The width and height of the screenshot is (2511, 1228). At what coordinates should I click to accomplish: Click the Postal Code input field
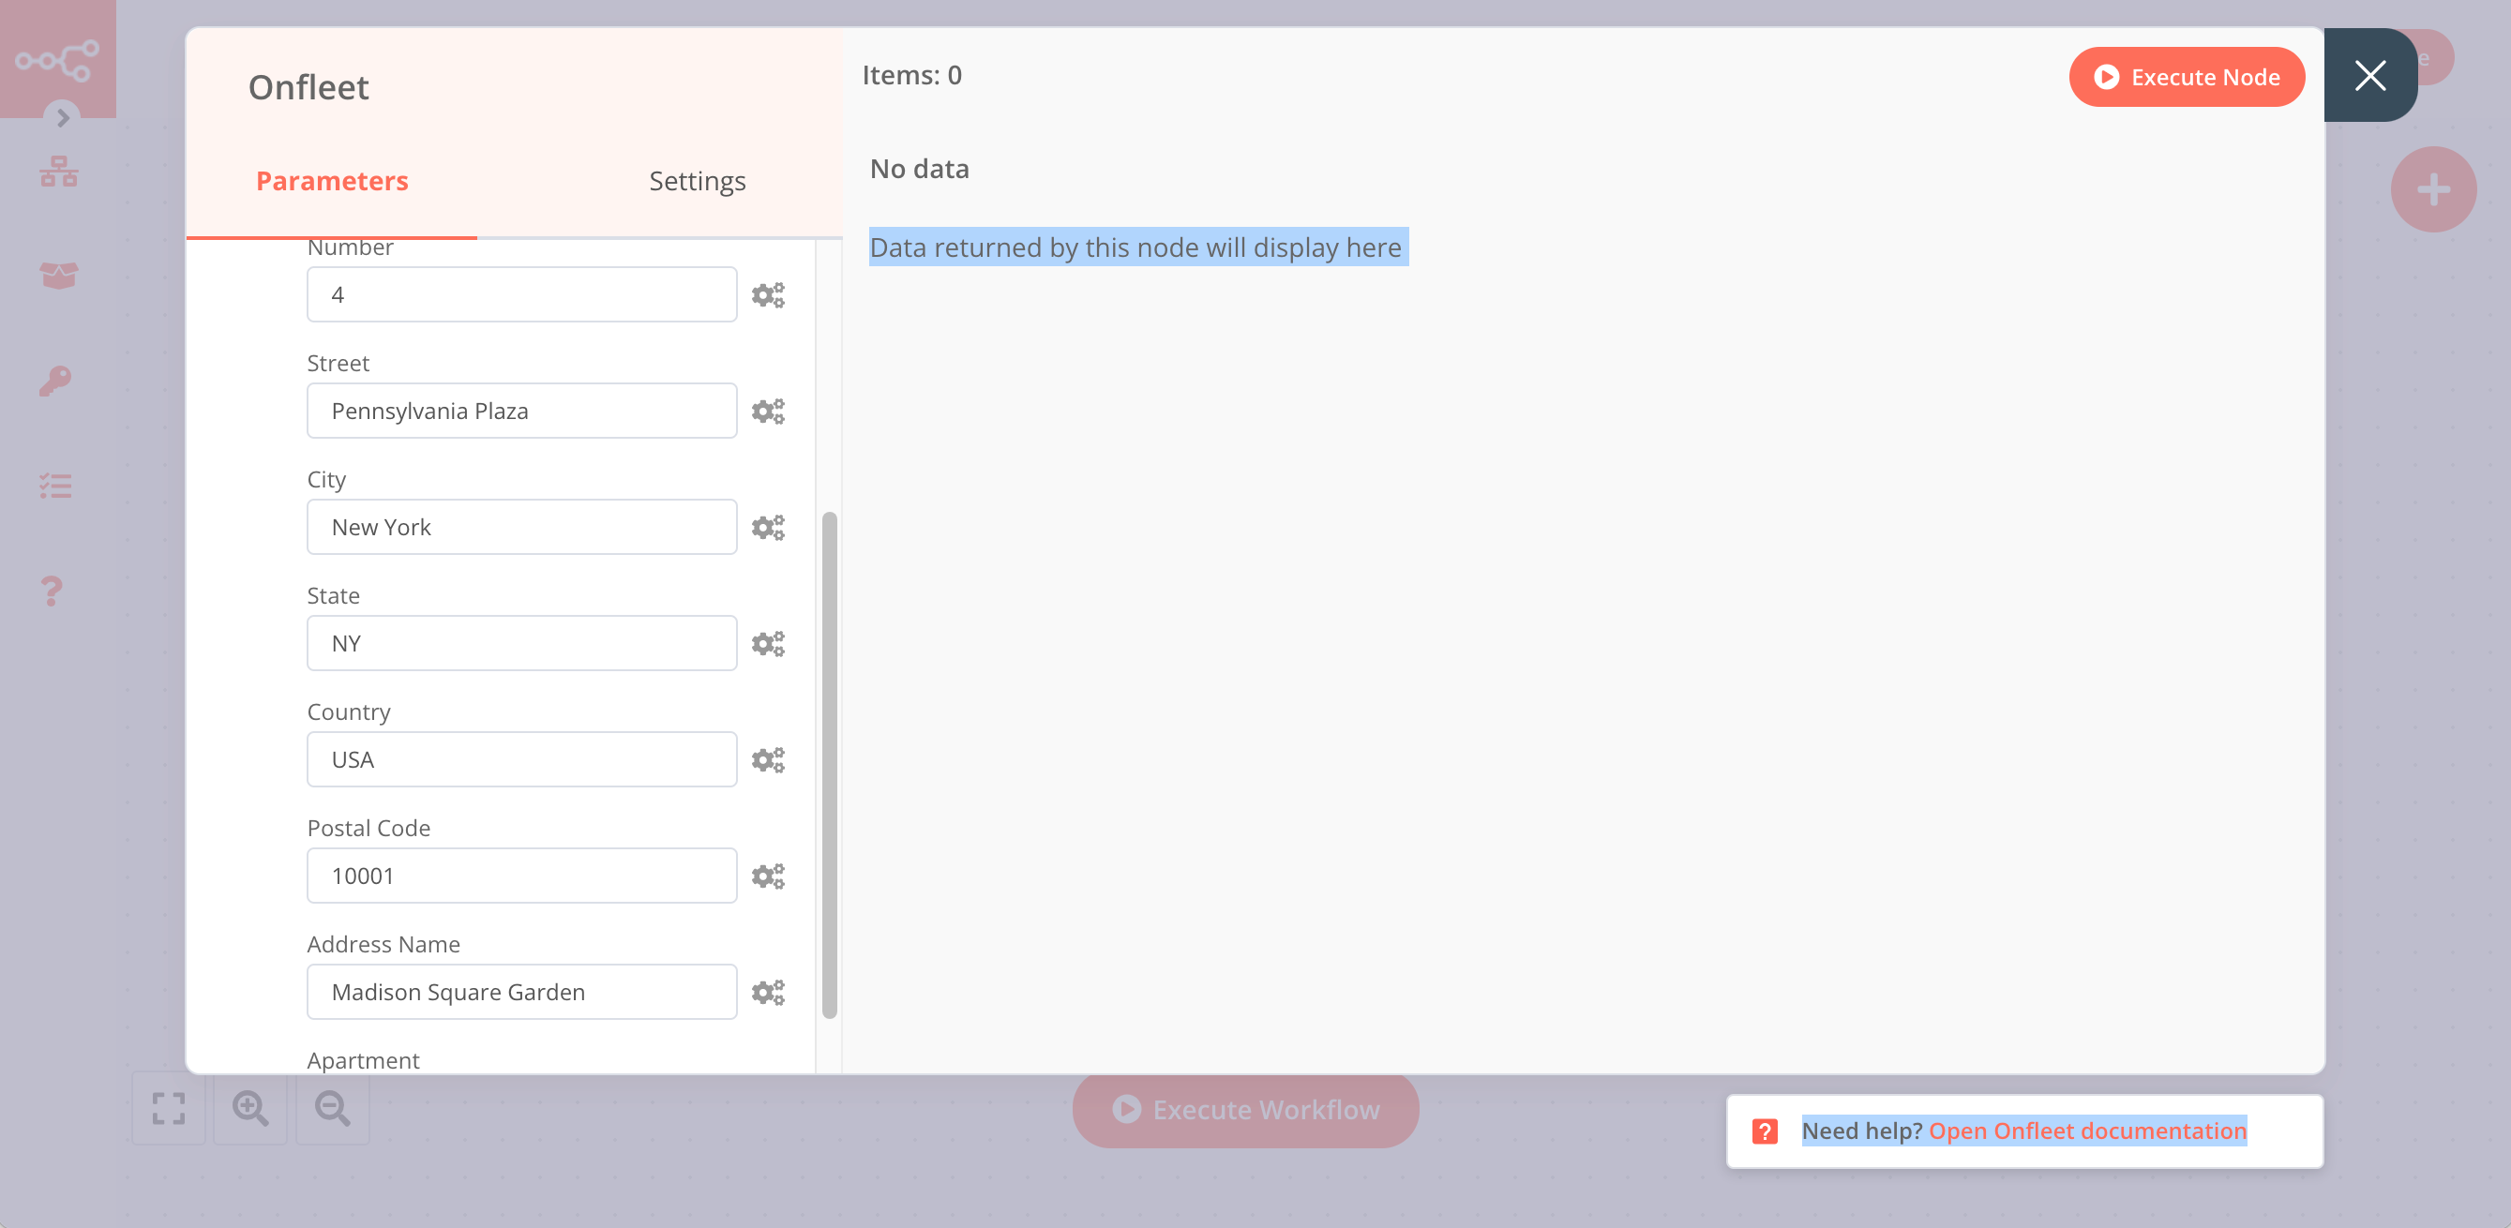point(521,876)
